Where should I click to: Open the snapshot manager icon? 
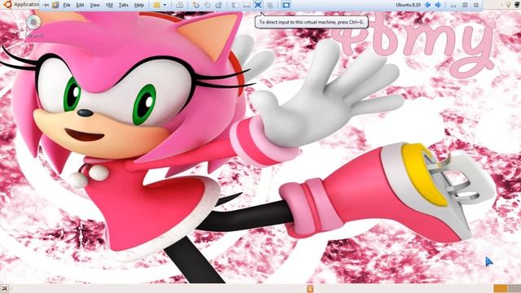pyautogui.click(x=219, y=5)
